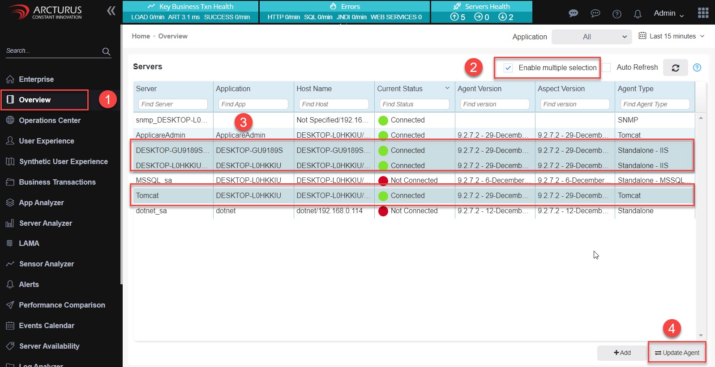Screen dimensions: 715x367
Task: Open the Last 15 minutes time range dropdown
Action: 672,36
